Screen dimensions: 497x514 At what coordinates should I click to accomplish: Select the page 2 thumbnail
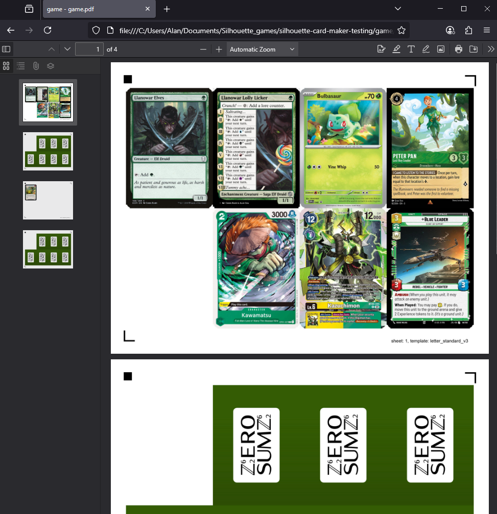click(48, 151)
